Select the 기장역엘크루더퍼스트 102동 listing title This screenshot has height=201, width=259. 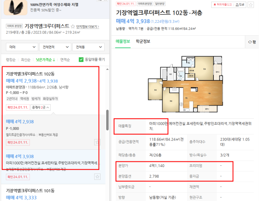tap(30, 74)
